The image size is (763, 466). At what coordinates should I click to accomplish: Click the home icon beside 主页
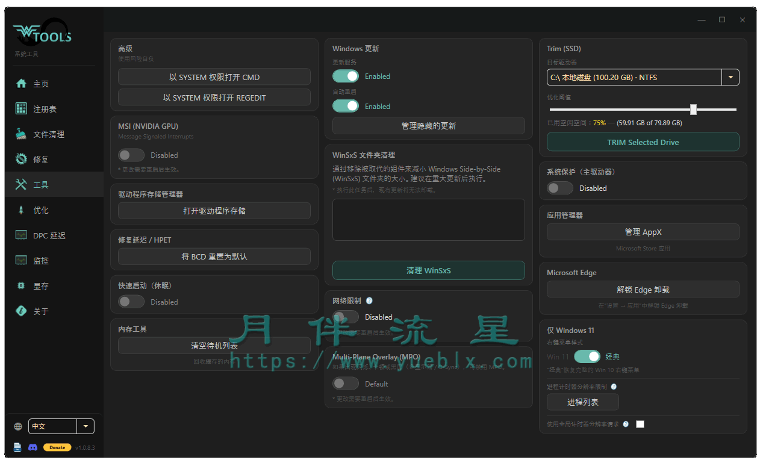(x=21, y=84)
